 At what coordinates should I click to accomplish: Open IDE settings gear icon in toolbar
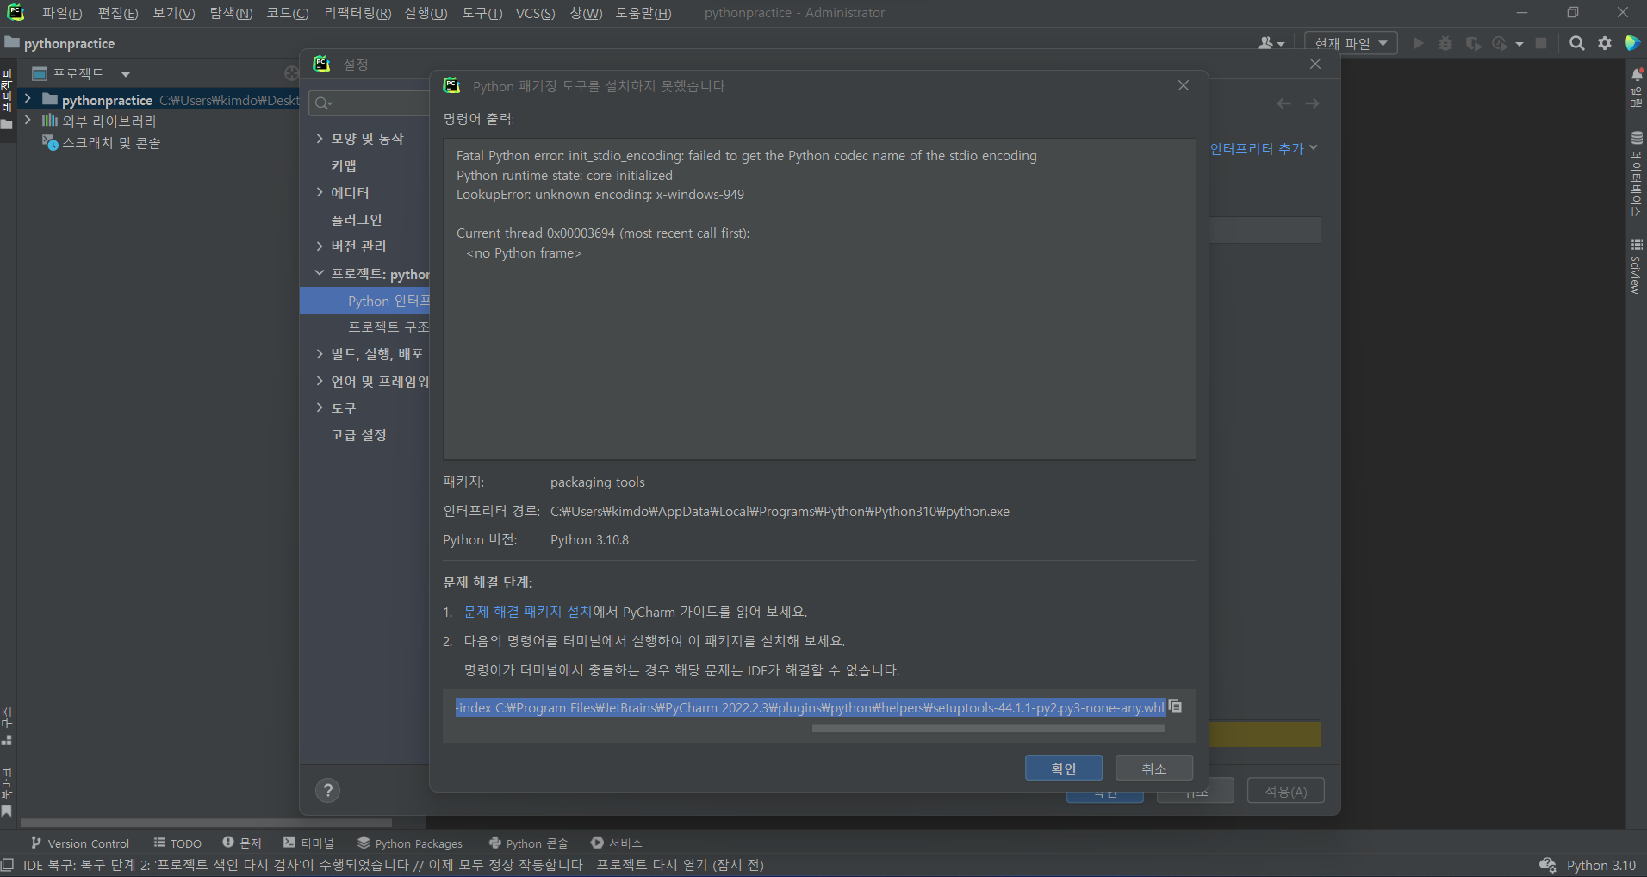click(1605, 43)
